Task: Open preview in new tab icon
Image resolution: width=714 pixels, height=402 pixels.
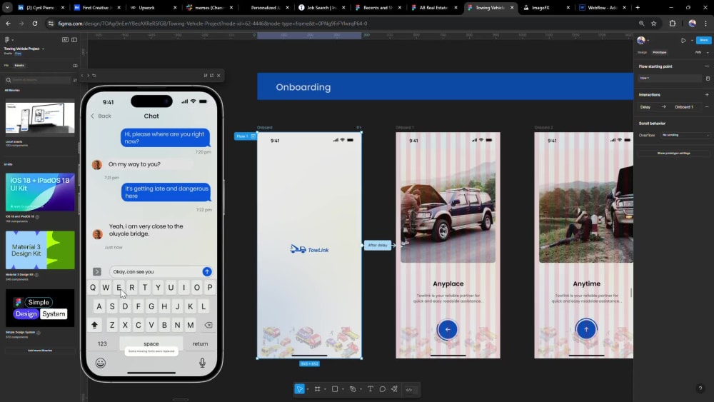Action: coord(212,76)
